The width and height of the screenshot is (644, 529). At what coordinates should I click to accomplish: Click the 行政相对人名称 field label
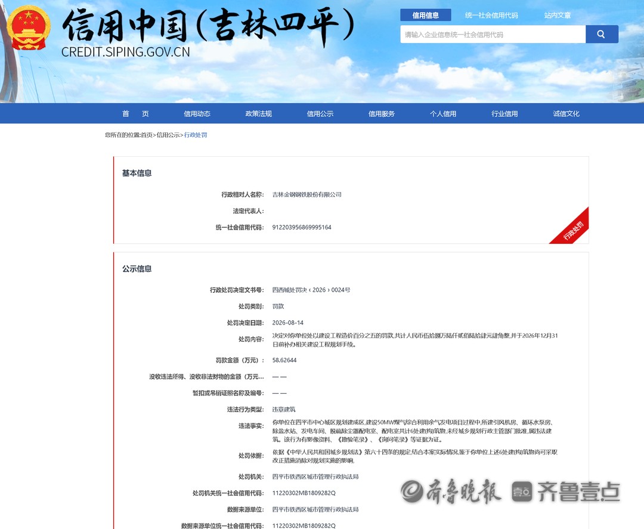pos(242,194)
